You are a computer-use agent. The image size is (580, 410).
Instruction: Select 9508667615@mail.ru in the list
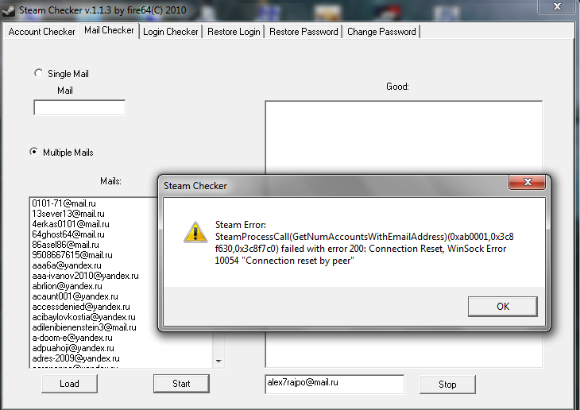(x=72, y=255)
